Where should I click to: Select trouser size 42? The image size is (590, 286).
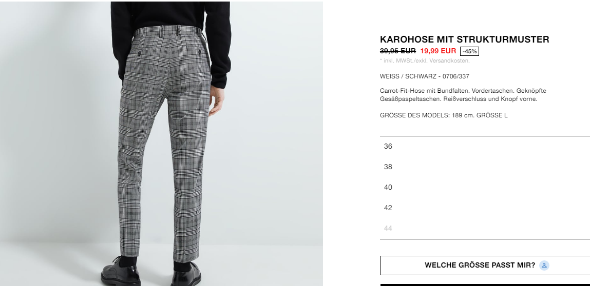(485, 208)
